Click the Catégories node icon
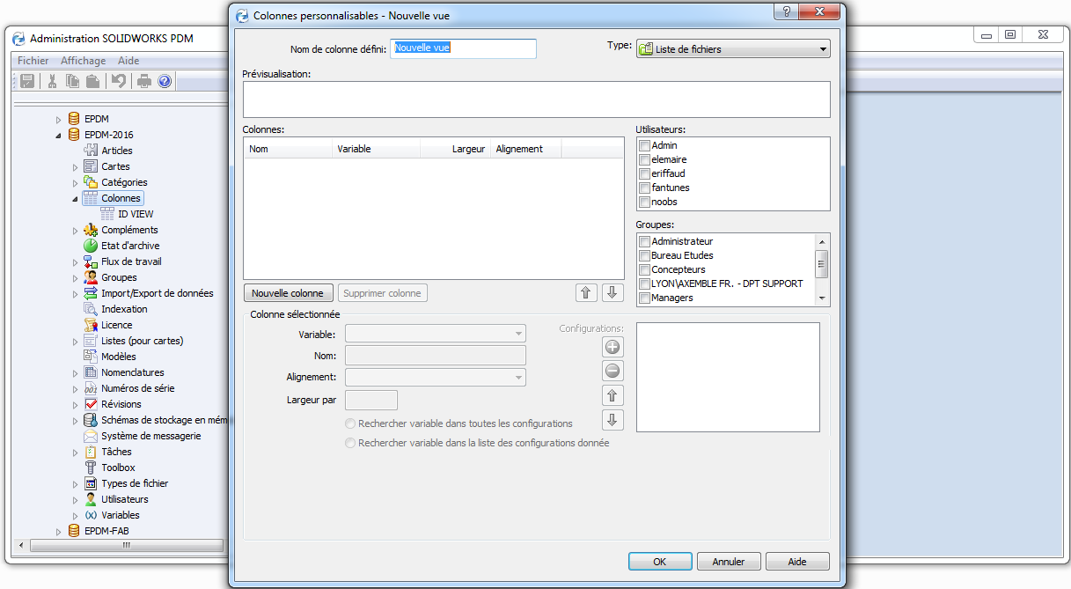Screen dimensions: 1071x589 click(91, 182)
